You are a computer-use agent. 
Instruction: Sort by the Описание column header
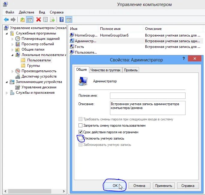[x=173, y=29]
